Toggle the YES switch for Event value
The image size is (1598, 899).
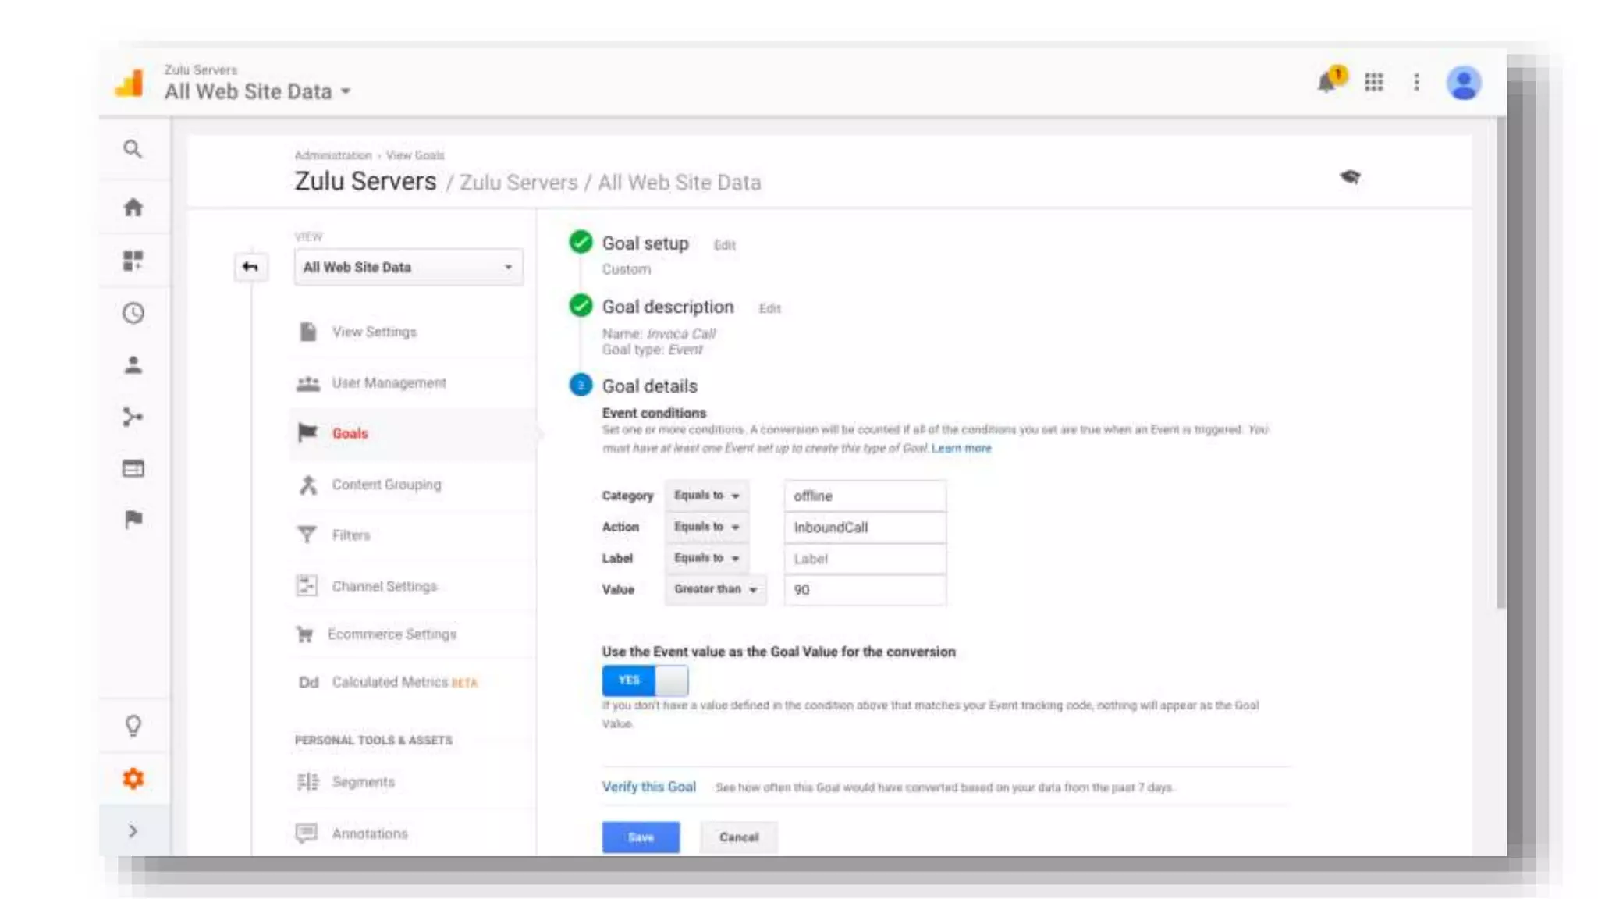645,680
